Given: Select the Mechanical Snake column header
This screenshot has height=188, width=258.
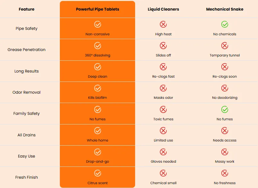Looking at the screenshot, I should [225, 9].
